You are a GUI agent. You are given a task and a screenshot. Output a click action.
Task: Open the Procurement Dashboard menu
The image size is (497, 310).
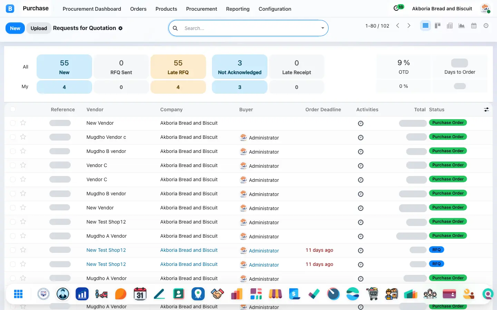click(x=92, y=9)
